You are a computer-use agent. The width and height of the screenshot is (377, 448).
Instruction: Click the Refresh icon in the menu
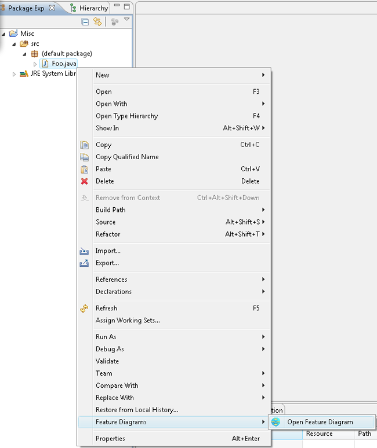(85, 309)
